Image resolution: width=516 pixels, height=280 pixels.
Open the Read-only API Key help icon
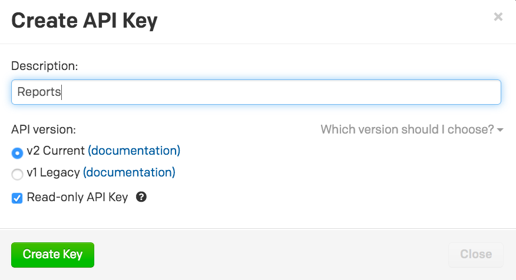pos(141,197)
